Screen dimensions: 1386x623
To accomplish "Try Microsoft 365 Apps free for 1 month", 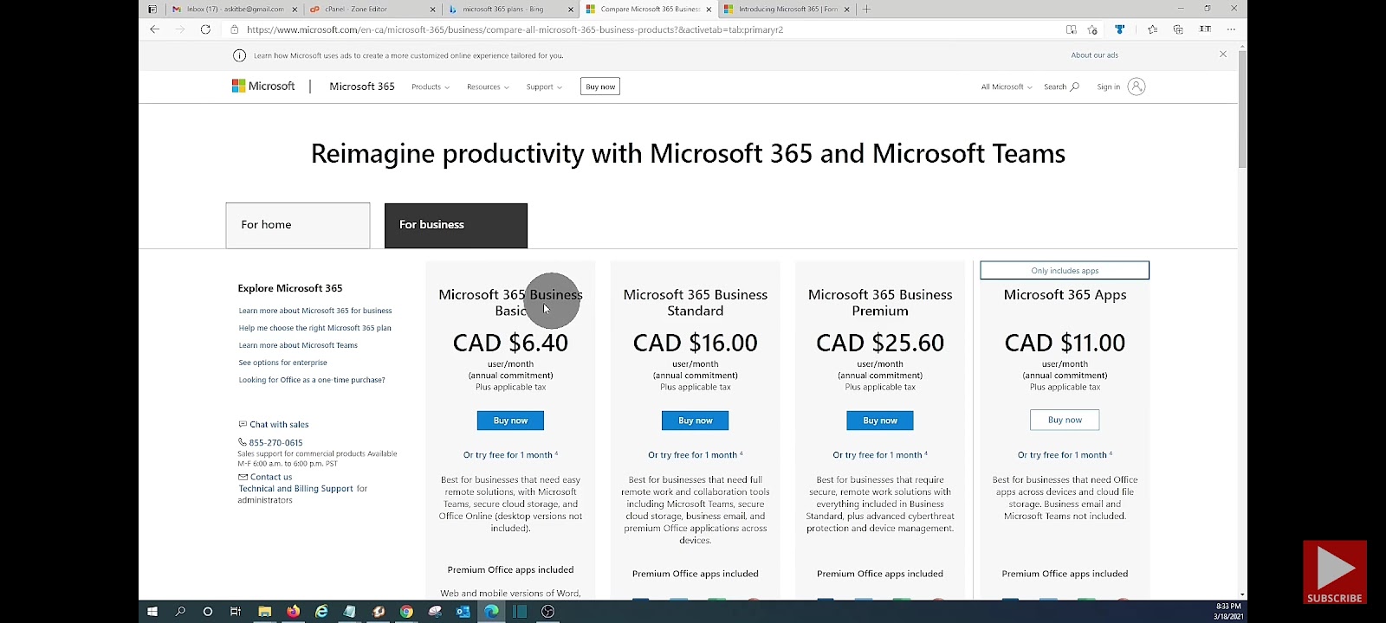I will point(1065,455).
